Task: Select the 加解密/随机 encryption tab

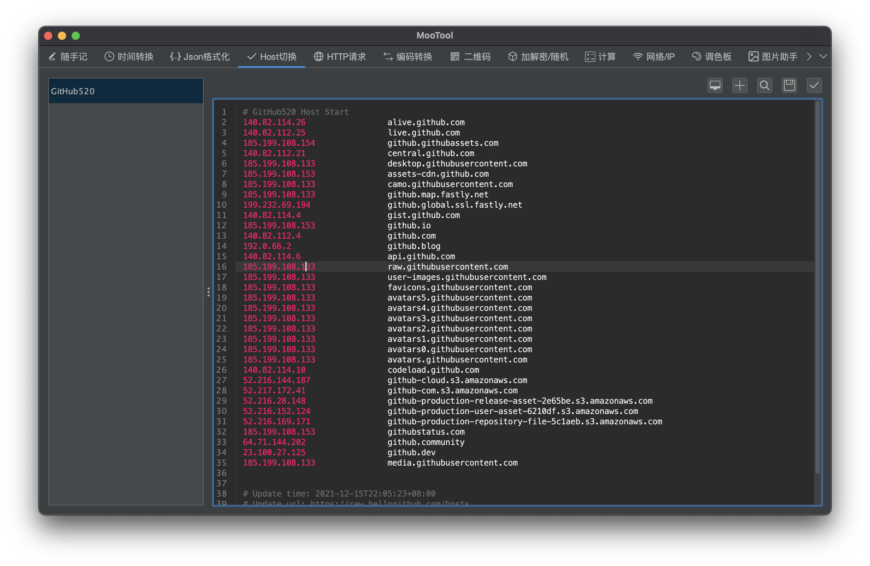Action: point(538,57)
